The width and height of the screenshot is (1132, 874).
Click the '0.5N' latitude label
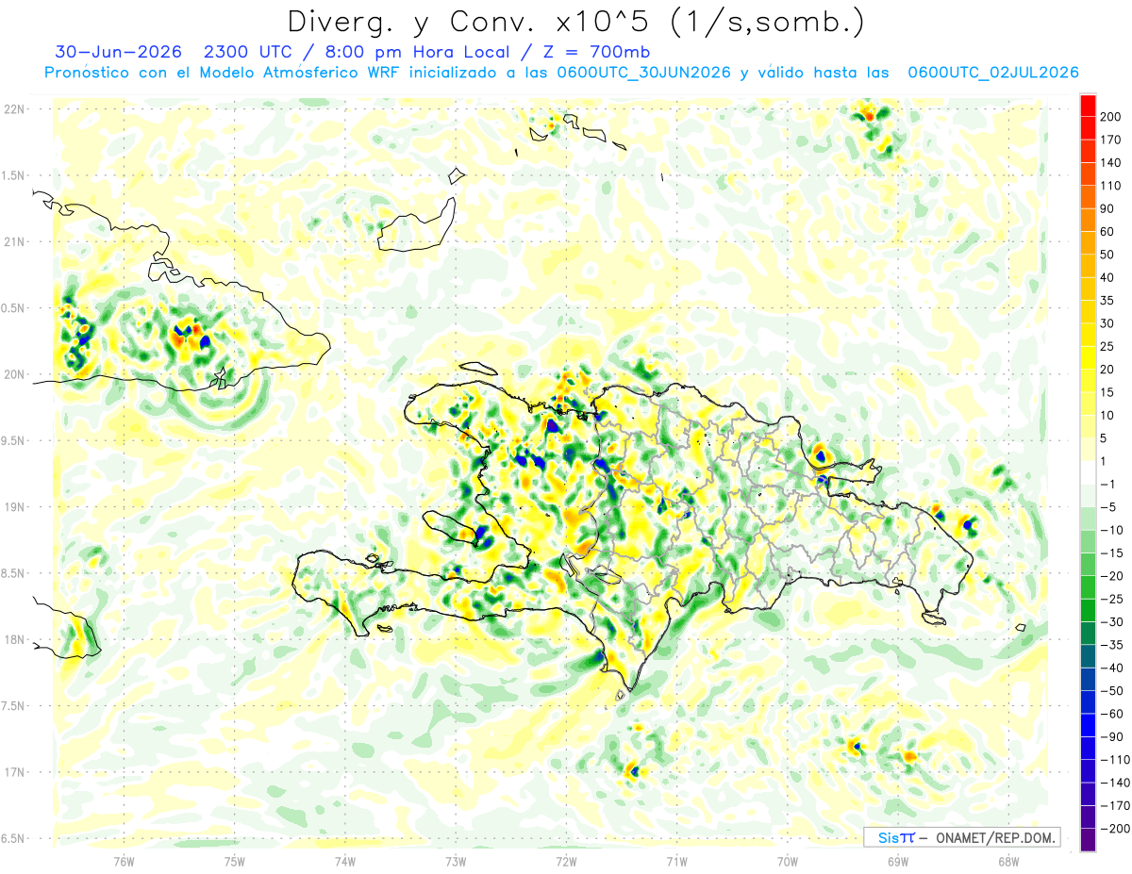point(14,307)
